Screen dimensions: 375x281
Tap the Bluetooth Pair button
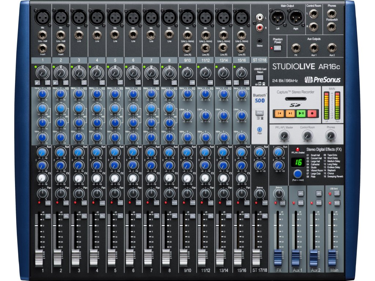coord(260,129)
